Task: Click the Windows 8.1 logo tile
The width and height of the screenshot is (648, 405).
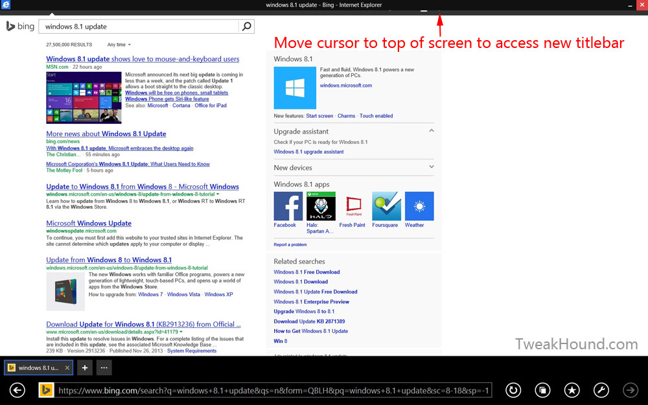Action: coord(295,87)
